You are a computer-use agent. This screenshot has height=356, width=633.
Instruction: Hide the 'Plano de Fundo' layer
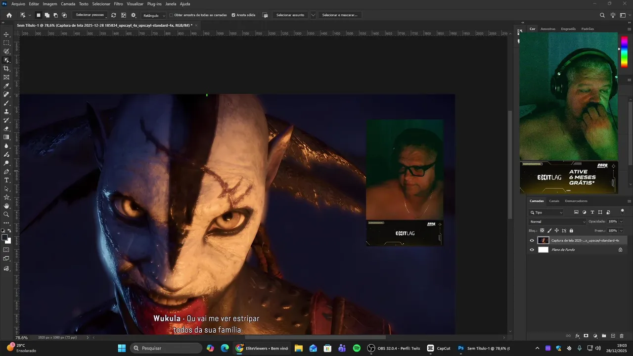point(532,250)
